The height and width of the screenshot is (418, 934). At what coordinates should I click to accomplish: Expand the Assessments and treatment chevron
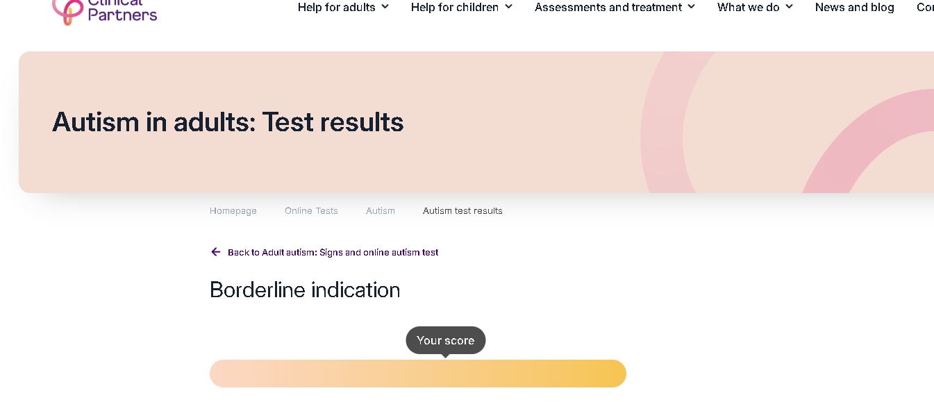[692, 7]
